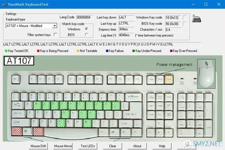Click the dark green Key Under-Pressed swatch
This screenshot has width=225, height=150.
click(x=133, y=51)
